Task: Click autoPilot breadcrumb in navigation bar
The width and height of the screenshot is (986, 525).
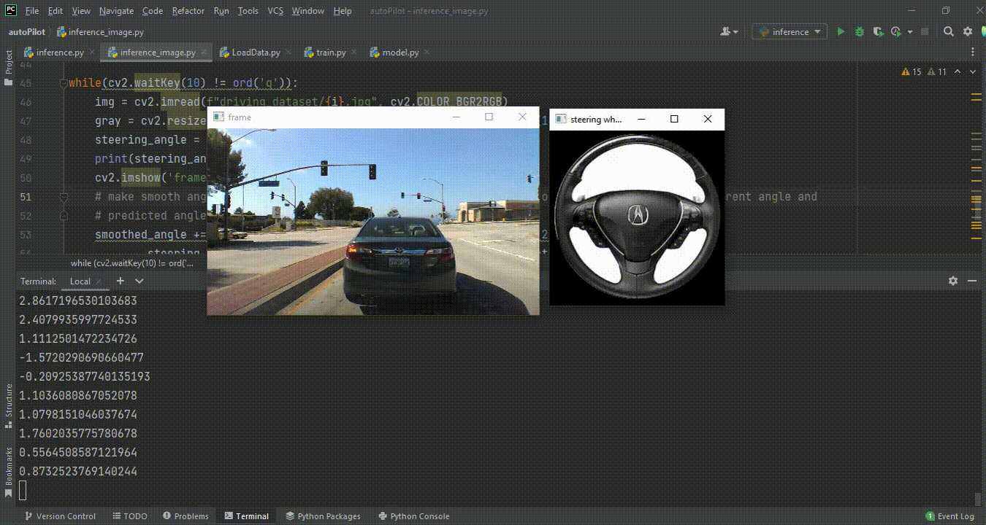Action: pyautogui.click(x=26, y=32)
